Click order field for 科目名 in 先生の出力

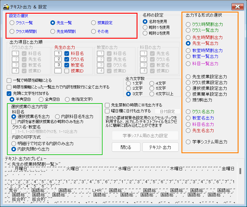click(x=58, y=53)
